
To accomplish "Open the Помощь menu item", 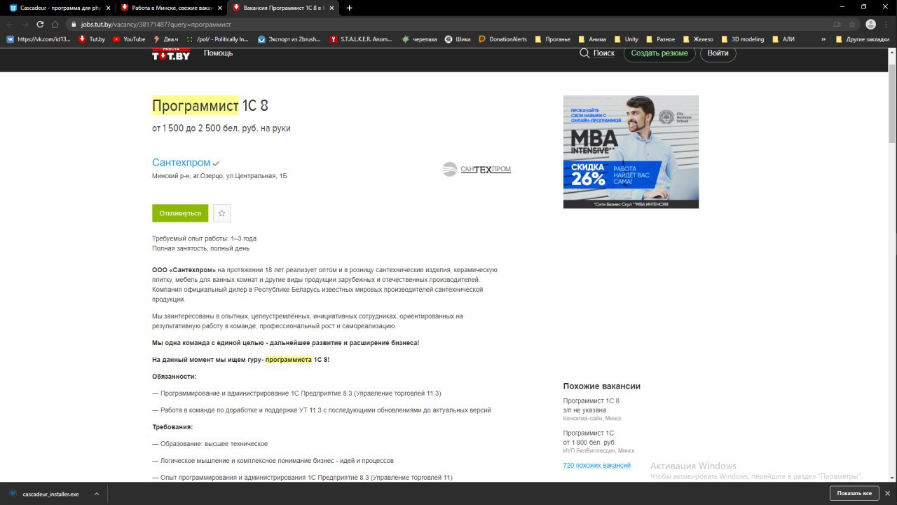I will 218,53.
